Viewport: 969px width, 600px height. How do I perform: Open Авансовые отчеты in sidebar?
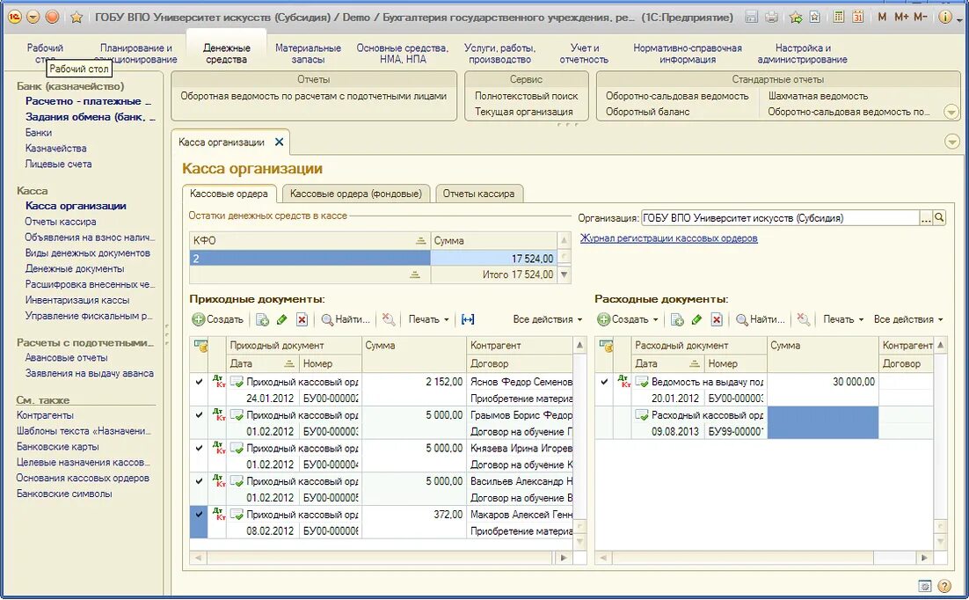point(66,357)
